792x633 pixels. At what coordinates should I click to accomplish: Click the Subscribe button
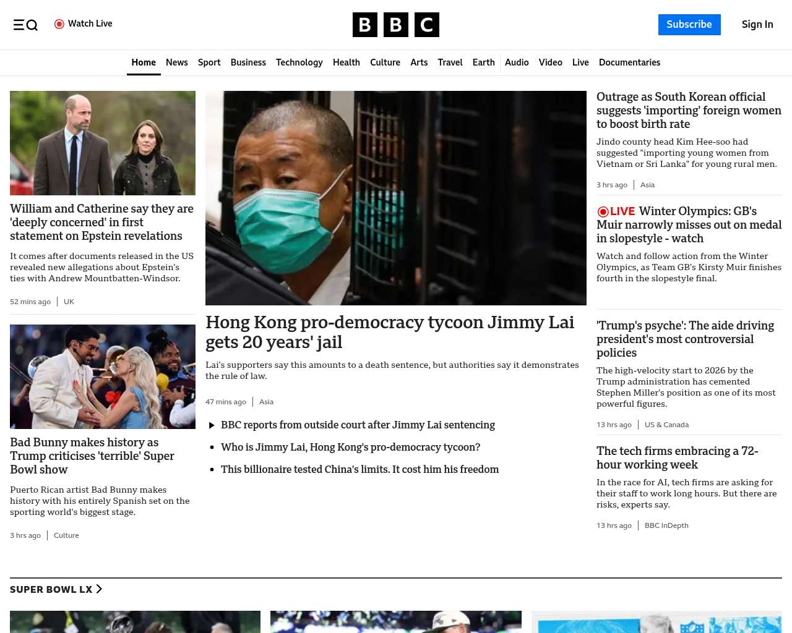[x=689, y=25]
